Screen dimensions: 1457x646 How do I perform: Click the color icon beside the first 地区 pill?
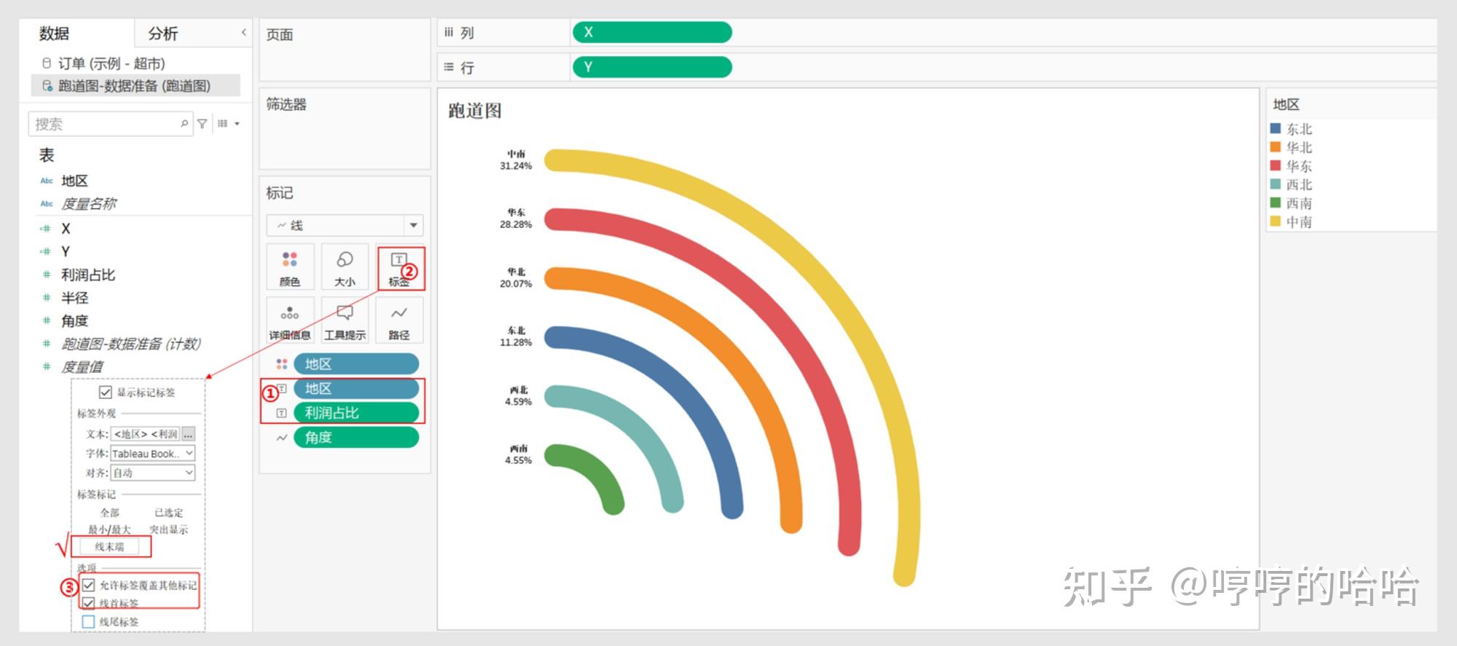click(x=281, y=364)
